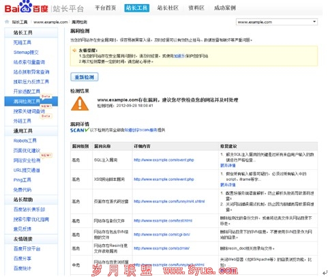Viewport: 328px width, 277px height.
Task: Open 百度分享 in the sidebar
Action: (23, 259)
